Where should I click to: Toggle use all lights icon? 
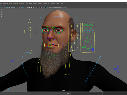pyautogui.click(x=15, y=8)
